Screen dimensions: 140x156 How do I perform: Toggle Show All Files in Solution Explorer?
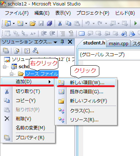coord(16,51)
